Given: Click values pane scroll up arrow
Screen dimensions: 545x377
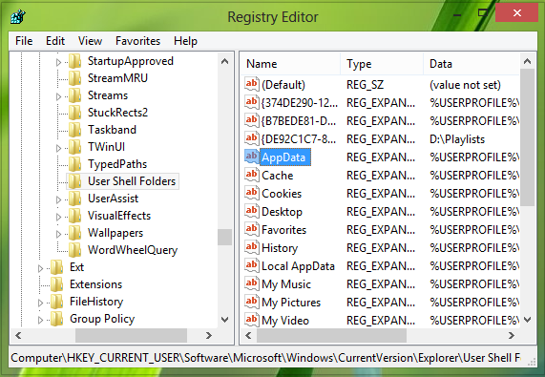Looking at the screenshot, I should pos(527,61).
